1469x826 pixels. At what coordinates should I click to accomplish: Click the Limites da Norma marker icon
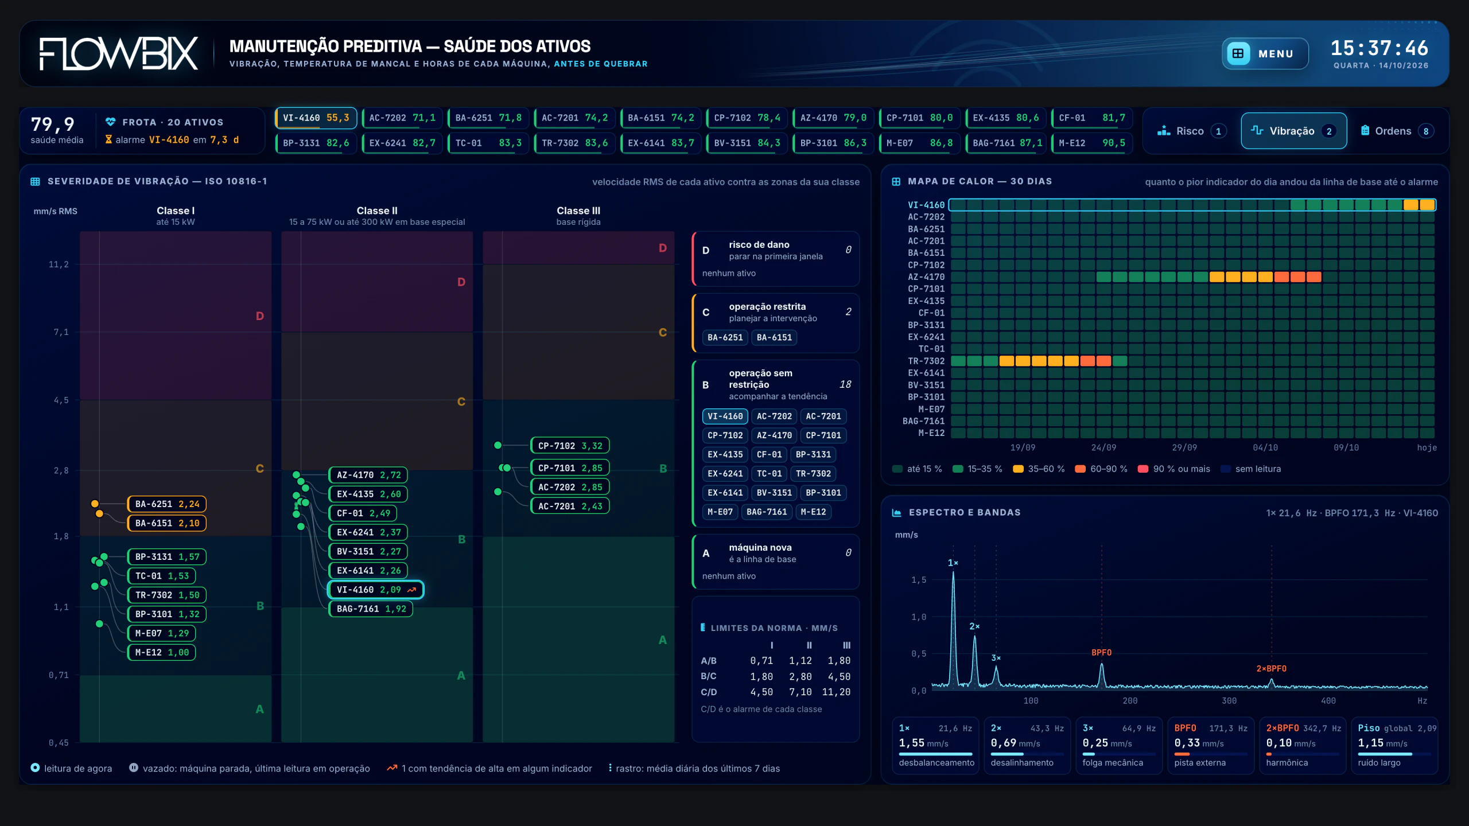[x=703, y=628]
